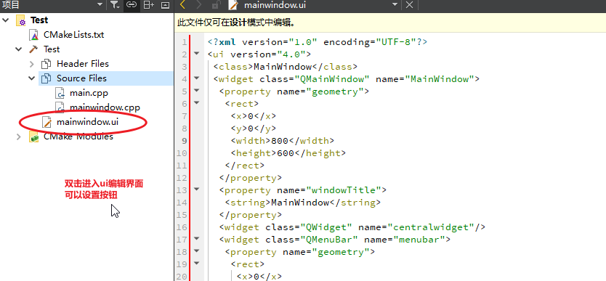The height and width of the screenshot is (281, 606).
Task: Close the mainwindow.ui document
Action: tap(410, 4)
